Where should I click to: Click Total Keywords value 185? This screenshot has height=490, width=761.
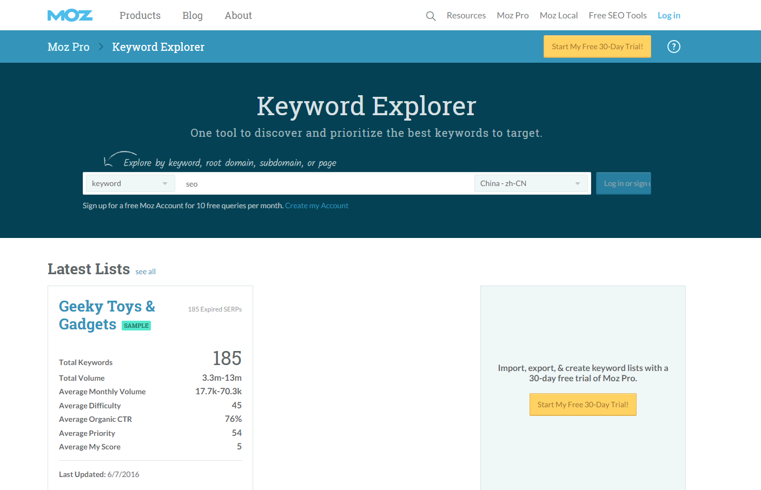pyautogui.click(x=227, y=358)
